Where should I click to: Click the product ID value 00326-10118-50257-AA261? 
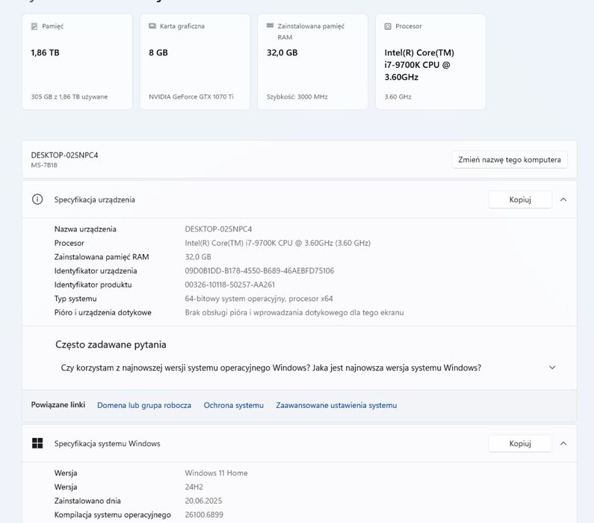coord(230,285)
